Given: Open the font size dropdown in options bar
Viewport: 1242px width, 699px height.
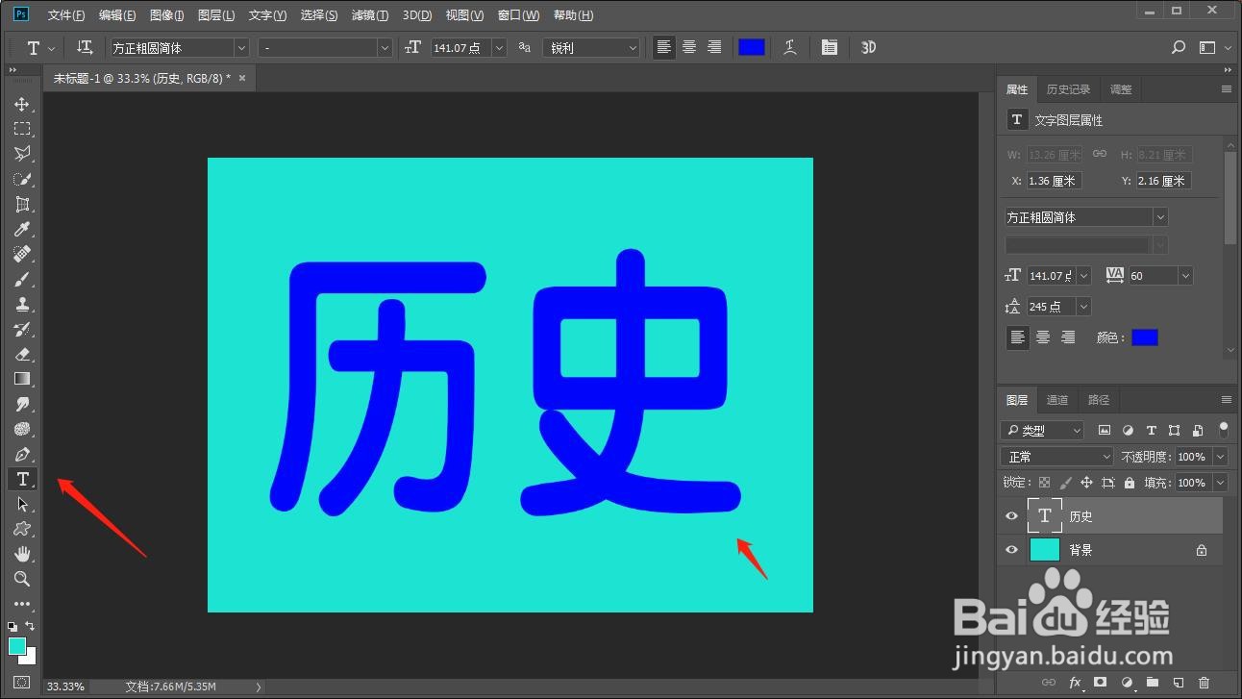Looking at the screenshot, I should 499,47.
